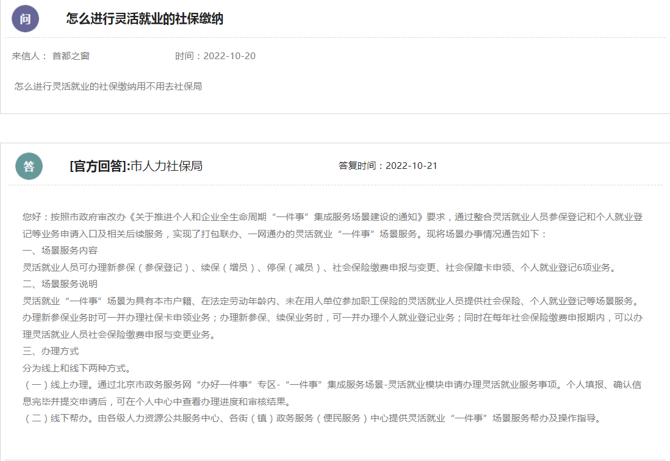The width and height of the screenshot is (670, 461).
Task: Click the line 理灵活就业人员社会保险缴费申报与变更业务
Action: (x=120, y=335)
